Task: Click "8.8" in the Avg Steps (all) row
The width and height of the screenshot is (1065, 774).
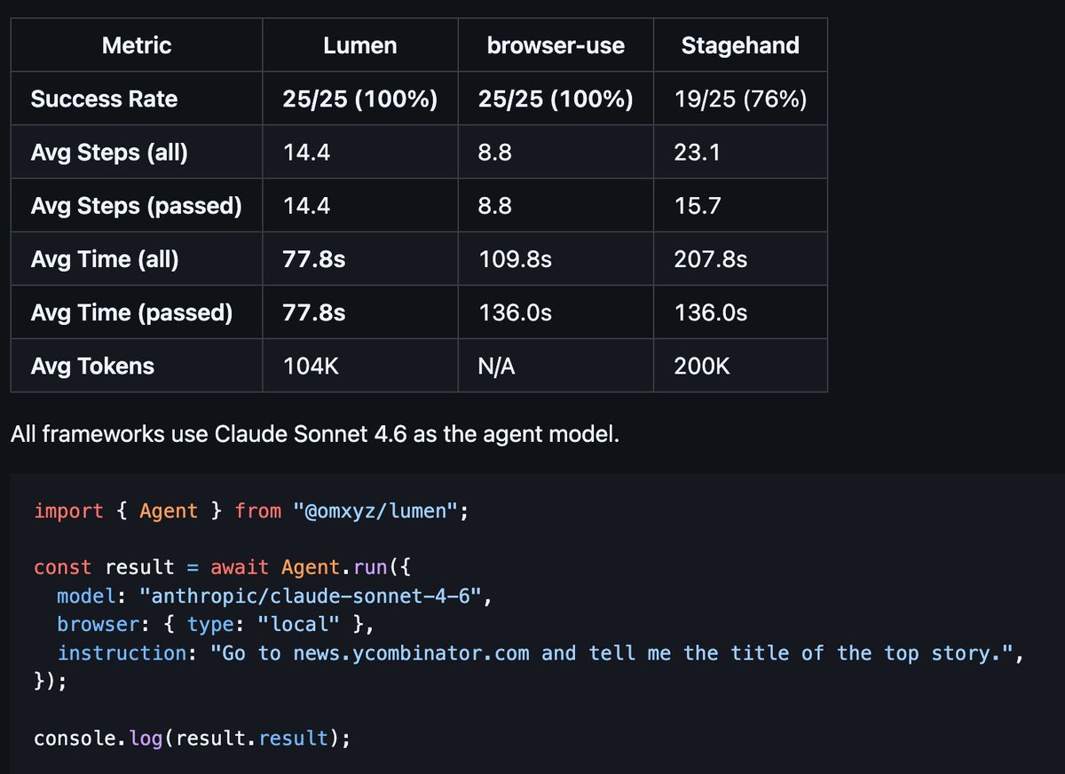Action: click(494, 153)
